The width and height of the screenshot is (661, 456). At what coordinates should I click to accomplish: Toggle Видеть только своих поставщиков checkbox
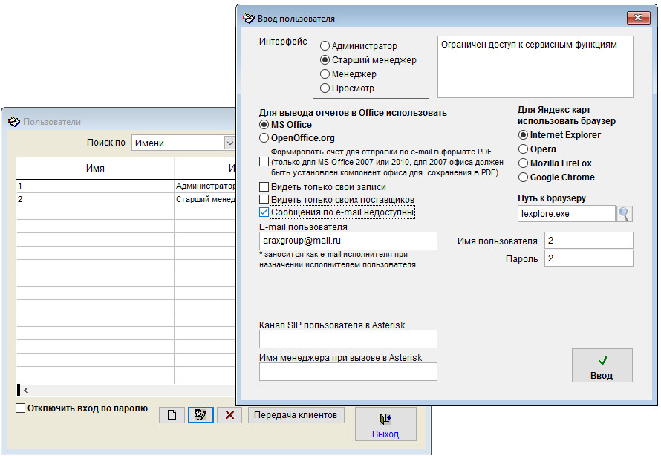(264, 199)
